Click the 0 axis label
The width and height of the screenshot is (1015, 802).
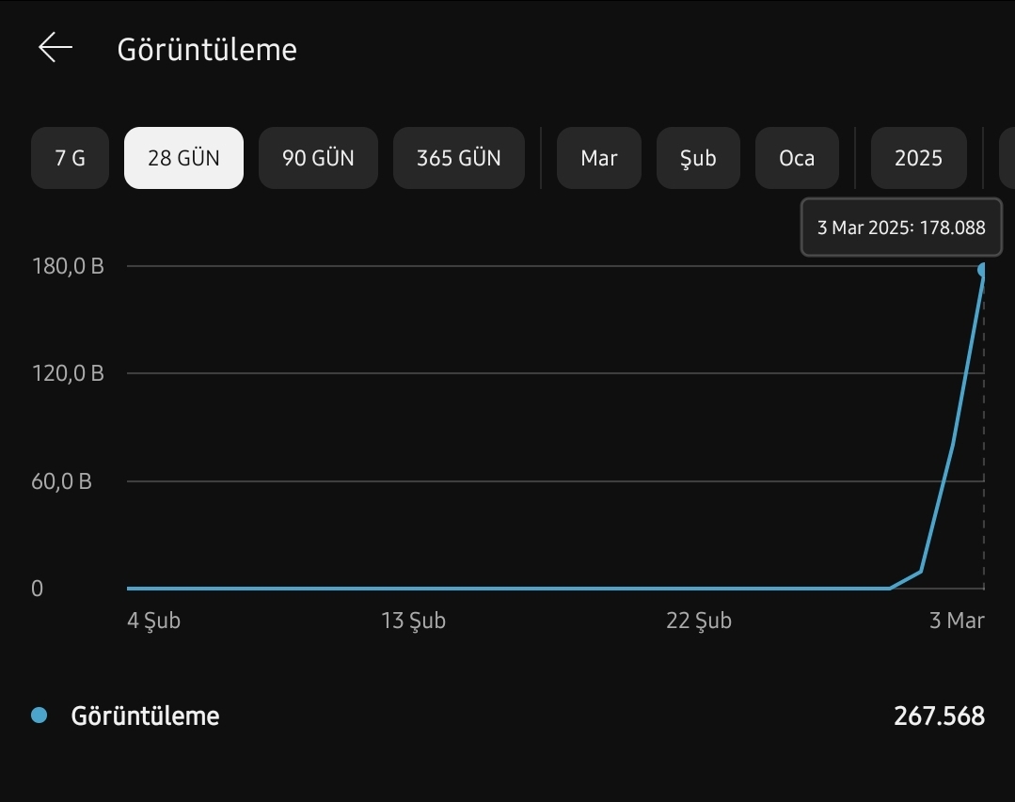coord(37,589)
